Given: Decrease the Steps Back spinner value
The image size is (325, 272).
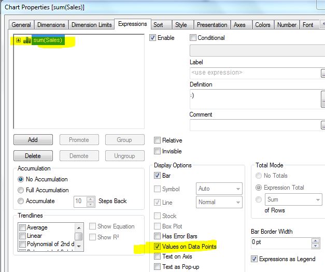Looking at the screenshot, I should coord(91,204).
